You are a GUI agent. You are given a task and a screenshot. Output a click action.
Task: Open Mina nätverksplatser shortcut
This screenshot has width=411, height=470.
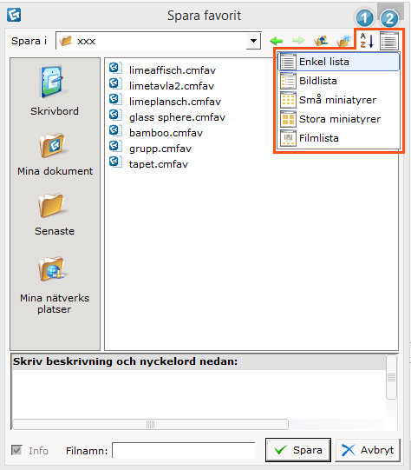[55, 285]
